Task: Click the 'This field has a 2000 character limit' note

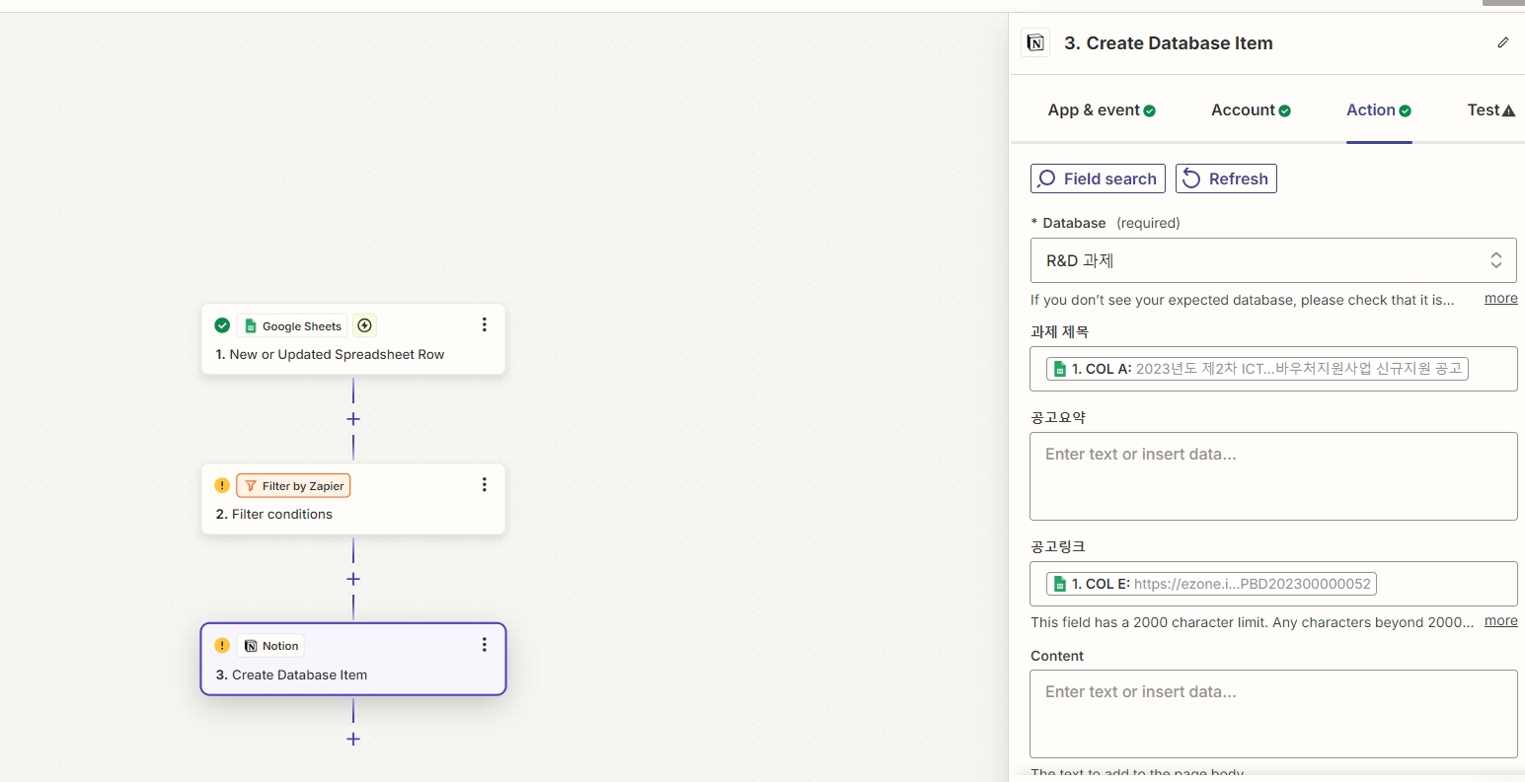Action: [1253, 622]
